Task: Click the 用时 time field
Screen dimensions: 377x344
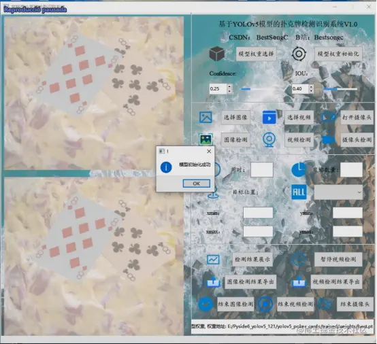Action: click(262, 169)
